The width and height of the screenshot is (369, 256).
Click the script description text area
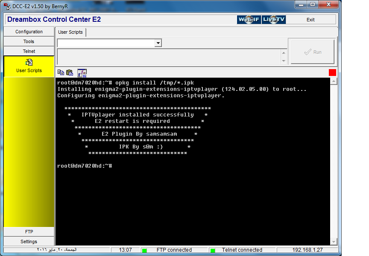[x=169, y=57]
